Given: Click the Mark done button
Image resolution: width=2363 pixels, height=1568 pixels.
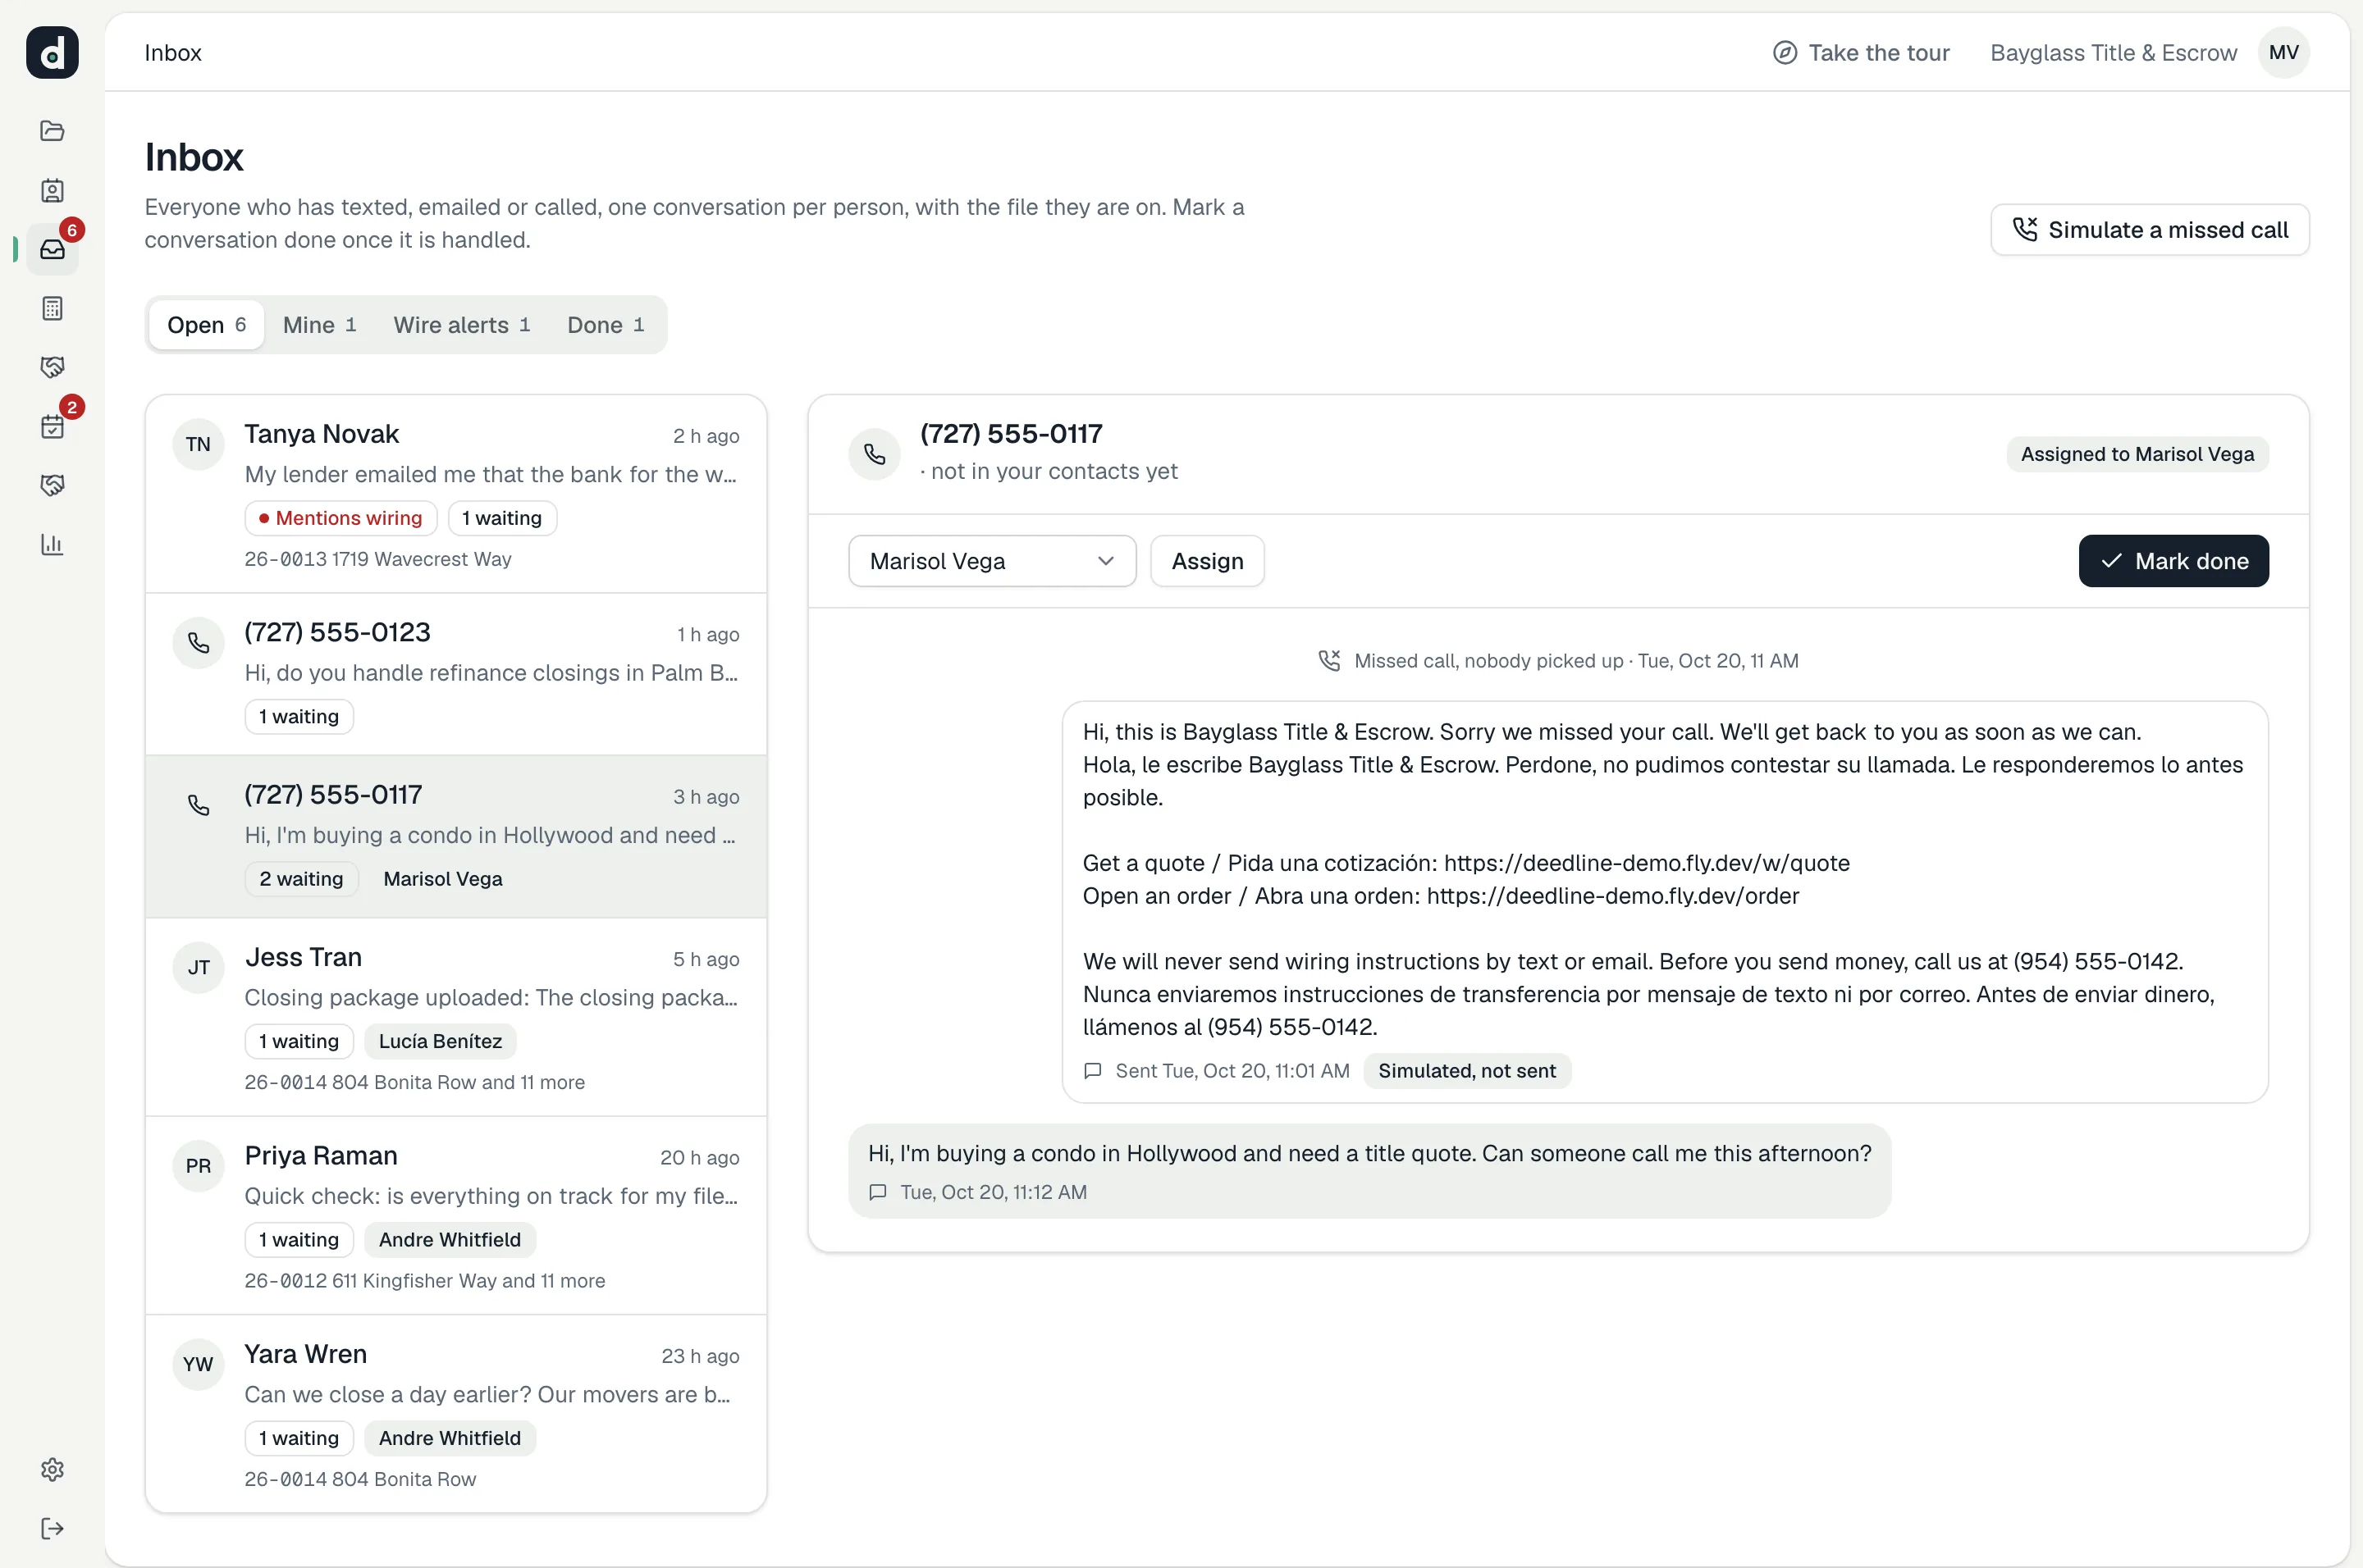Looking at the screenshot, I should click(2173, 561).
